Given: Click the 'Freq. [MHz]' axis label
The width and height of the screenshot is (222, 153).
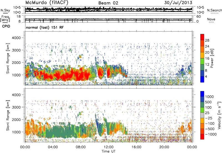Looking at the screenshot, I should click(5, 19).
